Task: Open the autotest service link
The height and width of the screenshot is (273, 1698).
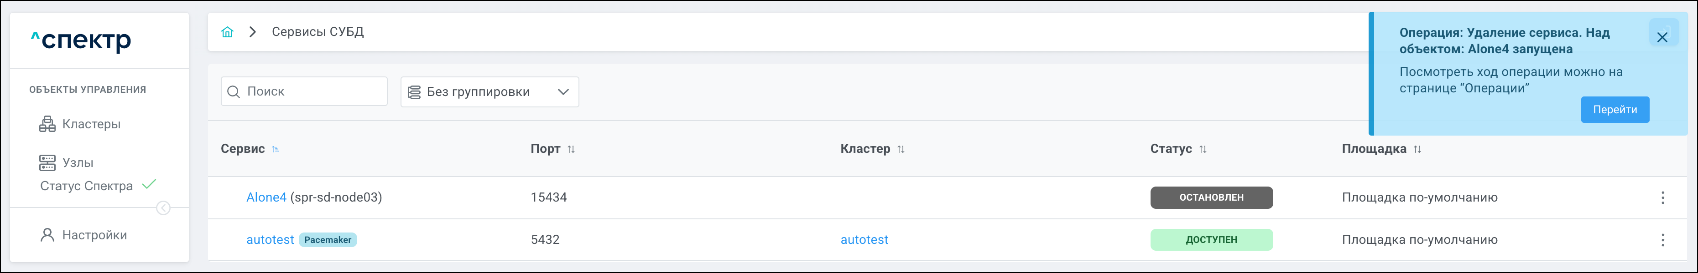Action: [x=270, y=240]
